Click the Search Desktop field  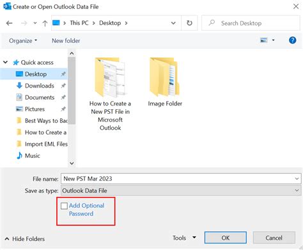(251, 23)
